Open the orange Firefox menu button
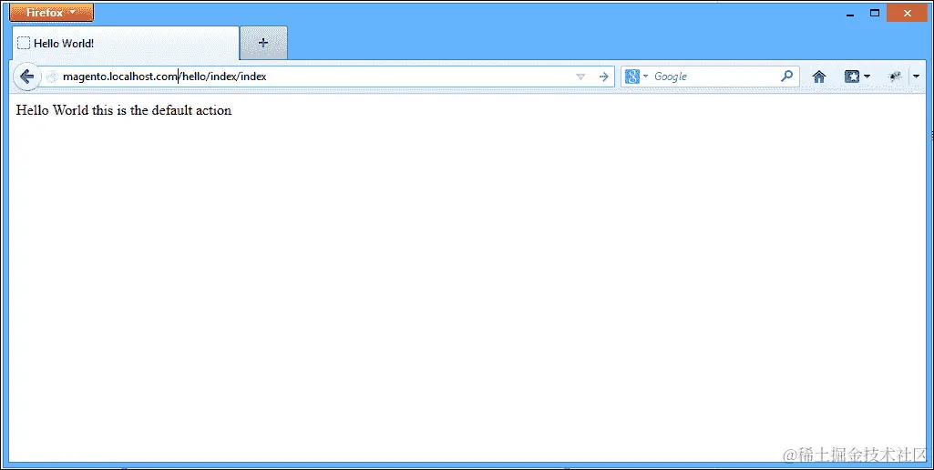The image size is (934, 470). pyautogui.click(x=51, y=13)
